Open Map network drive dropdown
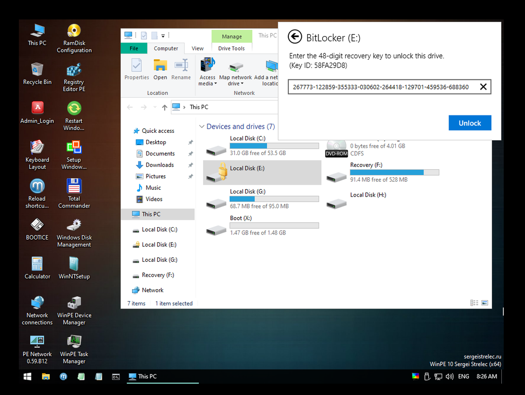This screenshot has height=395, width=525. (x=235, y=74)
